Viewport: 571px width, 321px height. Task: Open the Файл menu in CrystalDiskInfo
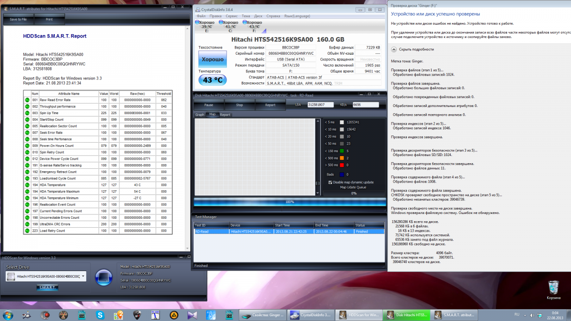tap(201, 16)
